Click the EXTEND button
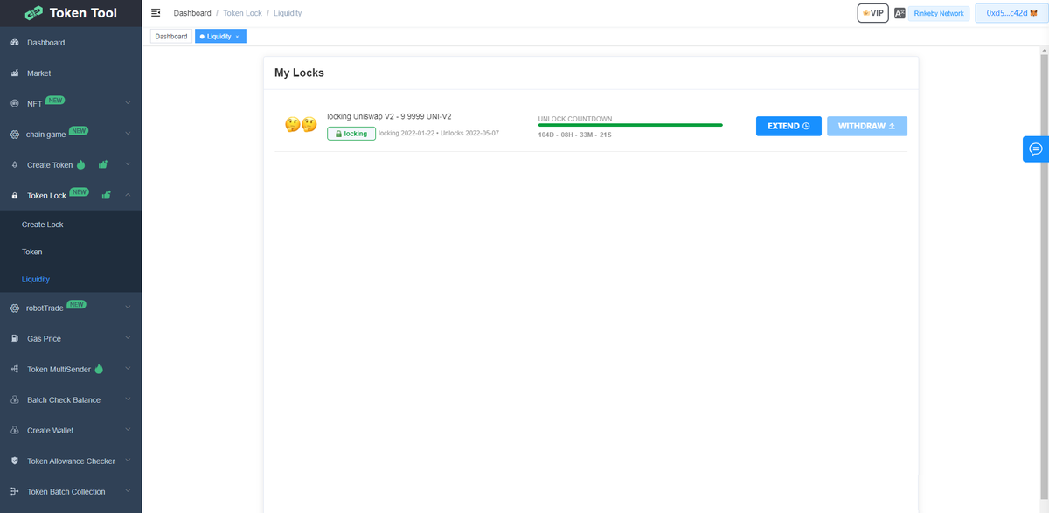The width and height of the screenshot is (1049, 513). tap(788, 126)
